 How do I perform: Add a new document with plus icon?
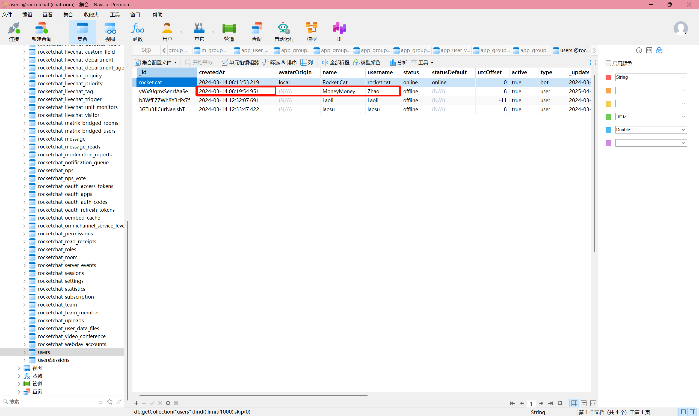(x=136, y=403)
